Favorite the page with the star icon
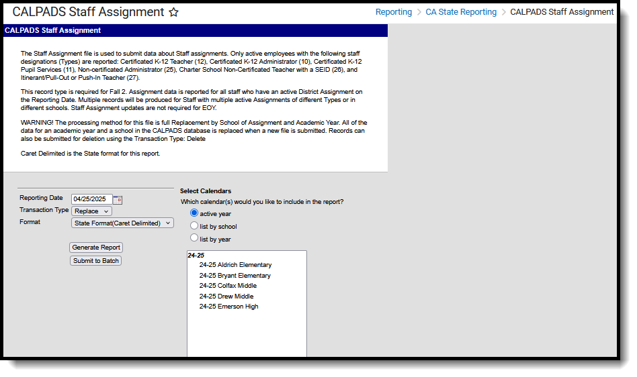The width and height of the screenshot is (637, 377). pos(173,12)
